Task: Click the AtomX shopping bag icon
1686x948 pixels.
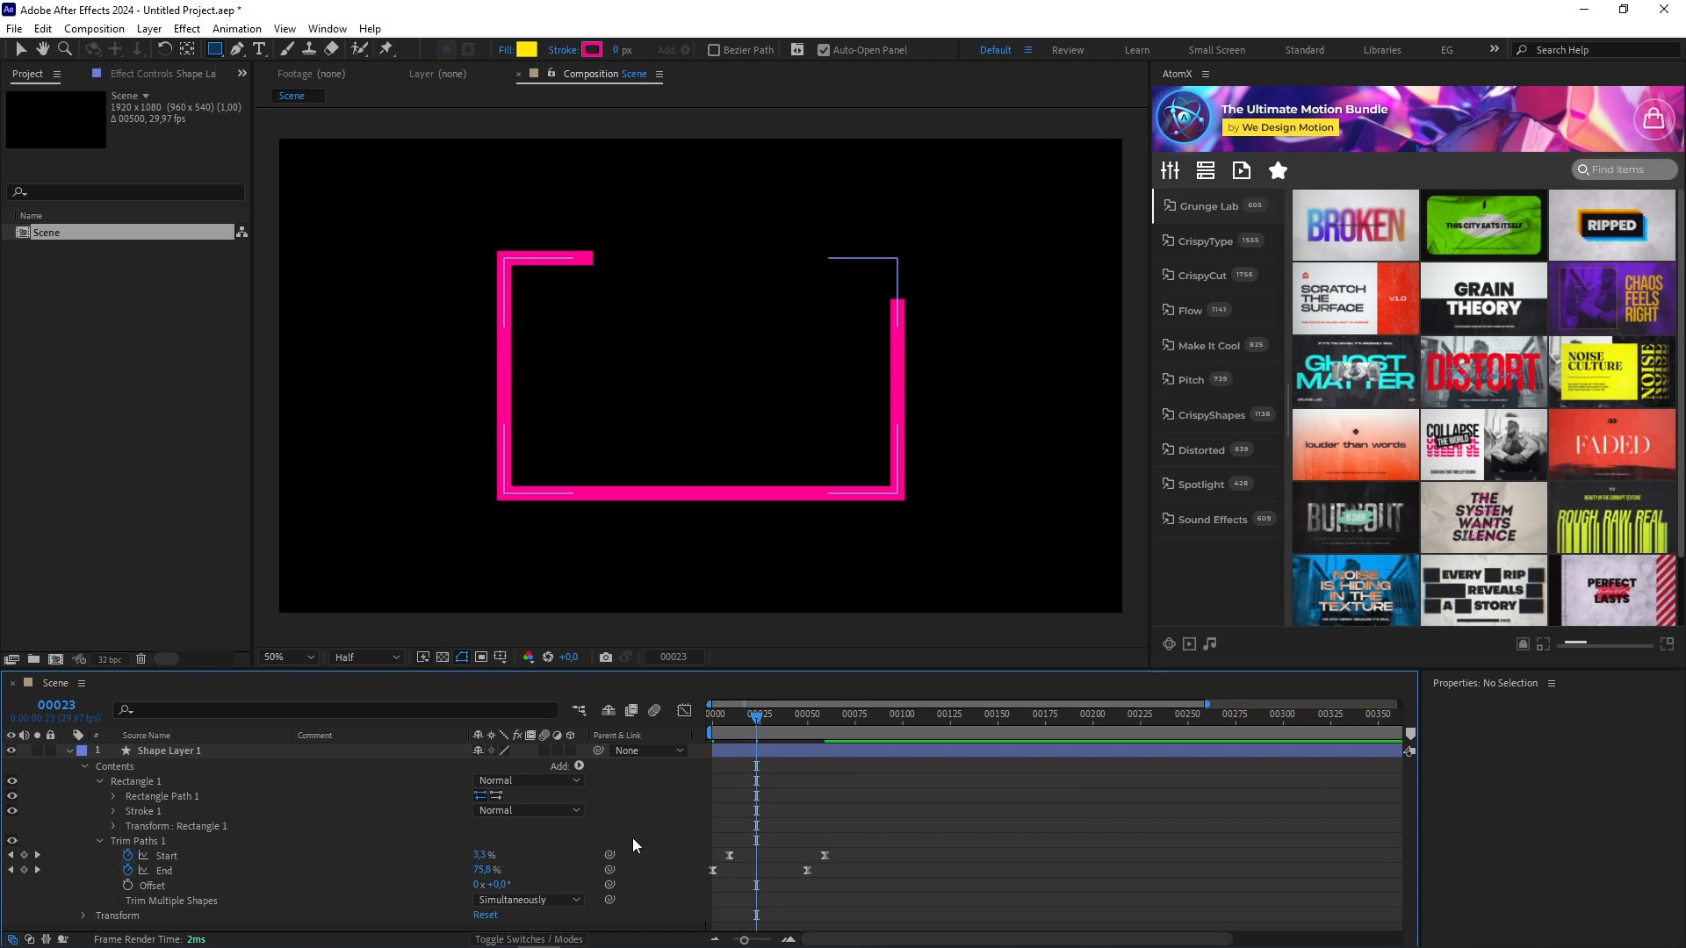Action: pos(1654,118)
